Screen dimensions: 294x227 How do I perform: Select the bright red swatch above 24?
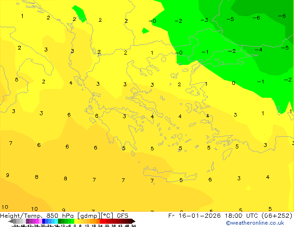[x=101, y=221]
